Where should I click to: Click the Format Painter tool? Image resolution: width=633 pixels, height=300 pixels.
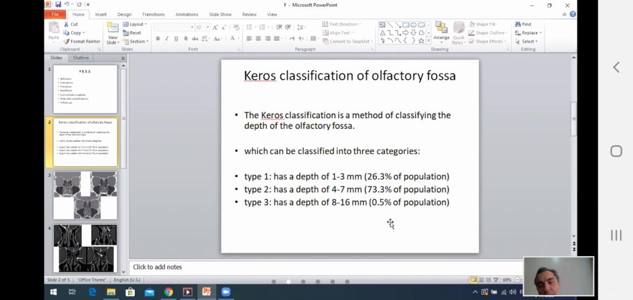click(x=82, y=41)
